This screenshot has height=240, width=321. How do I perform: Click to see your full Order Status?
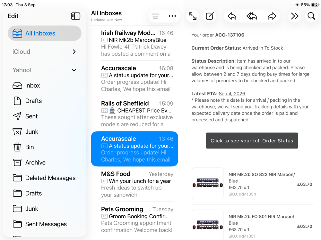pos(252,140)
